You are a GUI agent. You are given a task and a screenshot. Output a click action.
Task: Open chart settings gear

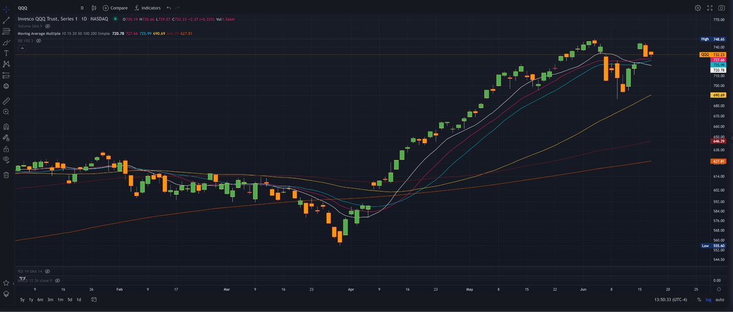coord(698,8)
